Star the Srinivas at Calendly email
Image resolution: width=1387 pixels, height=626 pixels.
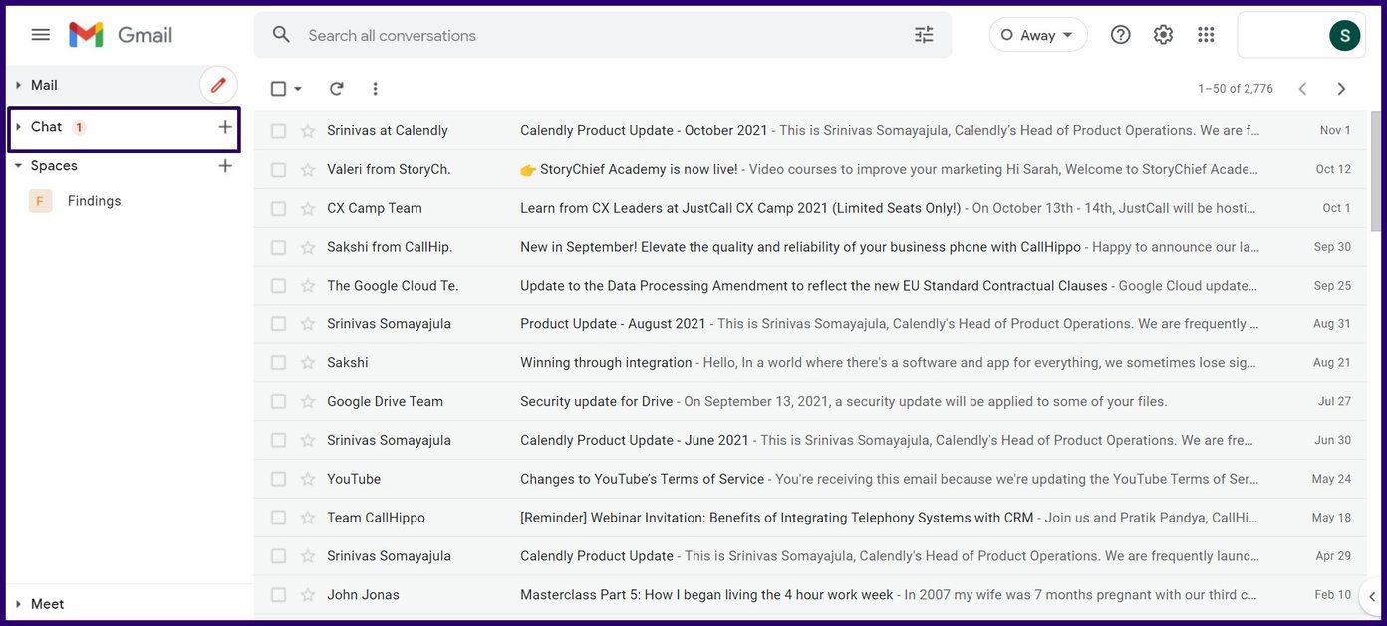tap(308, 131)
